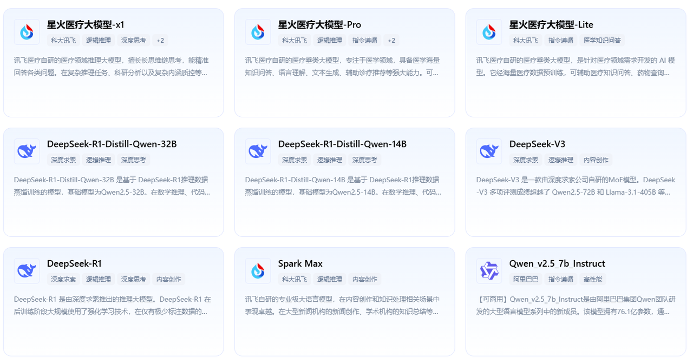
Task: Click the 内容创作 tag on DeepSeek-V3
Action: click(596, 160)
